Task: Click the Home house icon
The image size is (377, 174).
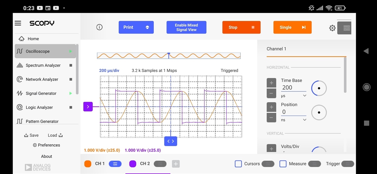Action: tap(22, 39)
